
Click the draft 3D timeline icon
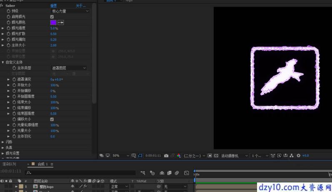[x=152, y=173]
